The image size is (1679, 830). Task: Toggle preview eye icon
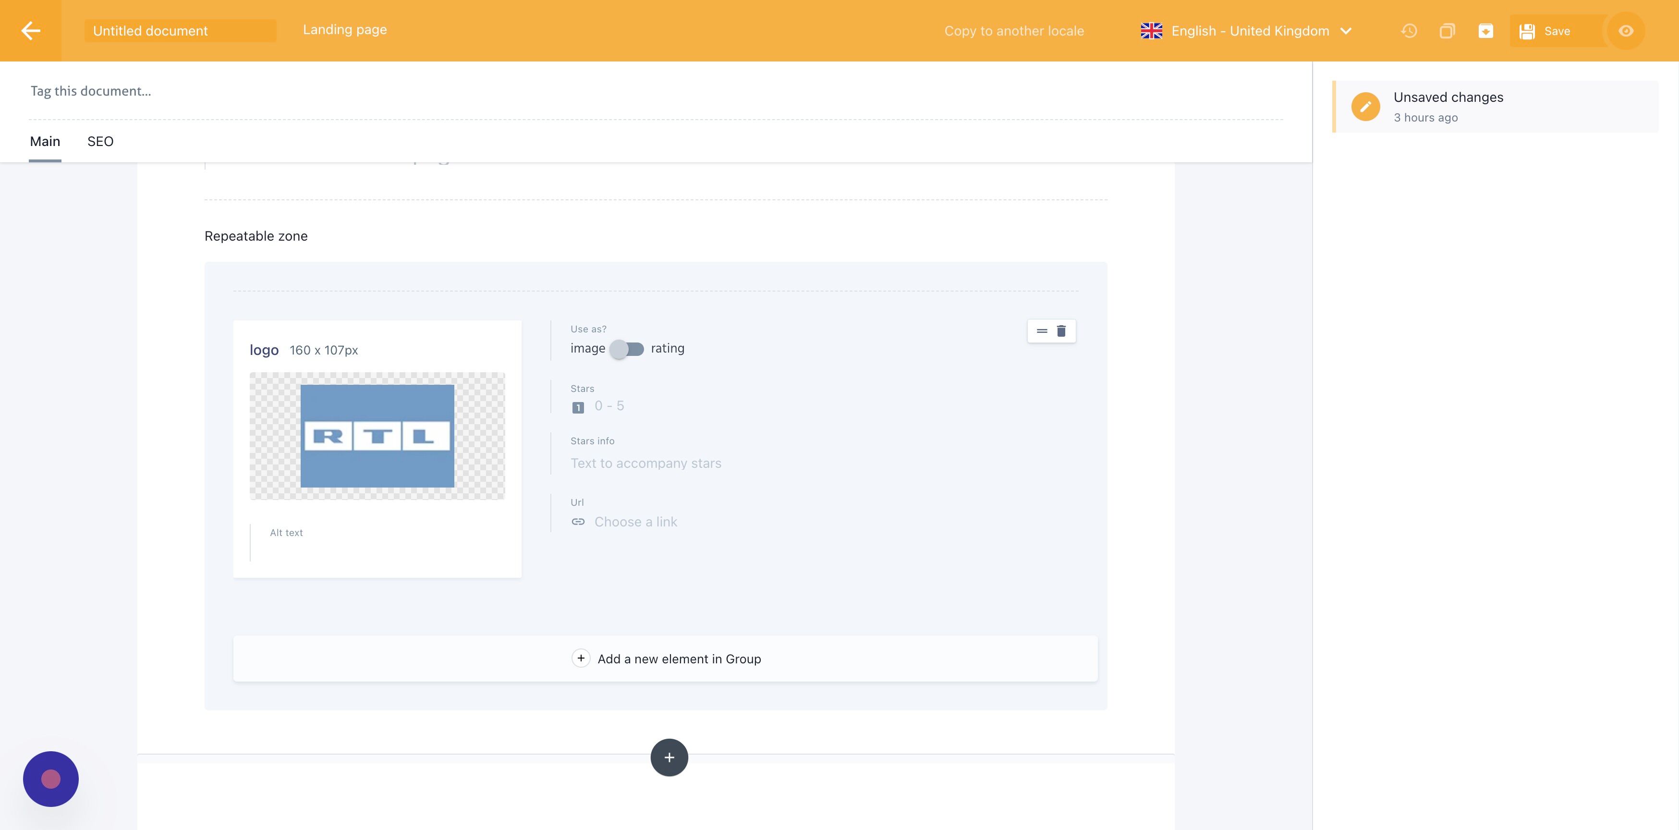(x=1626, y=31)
